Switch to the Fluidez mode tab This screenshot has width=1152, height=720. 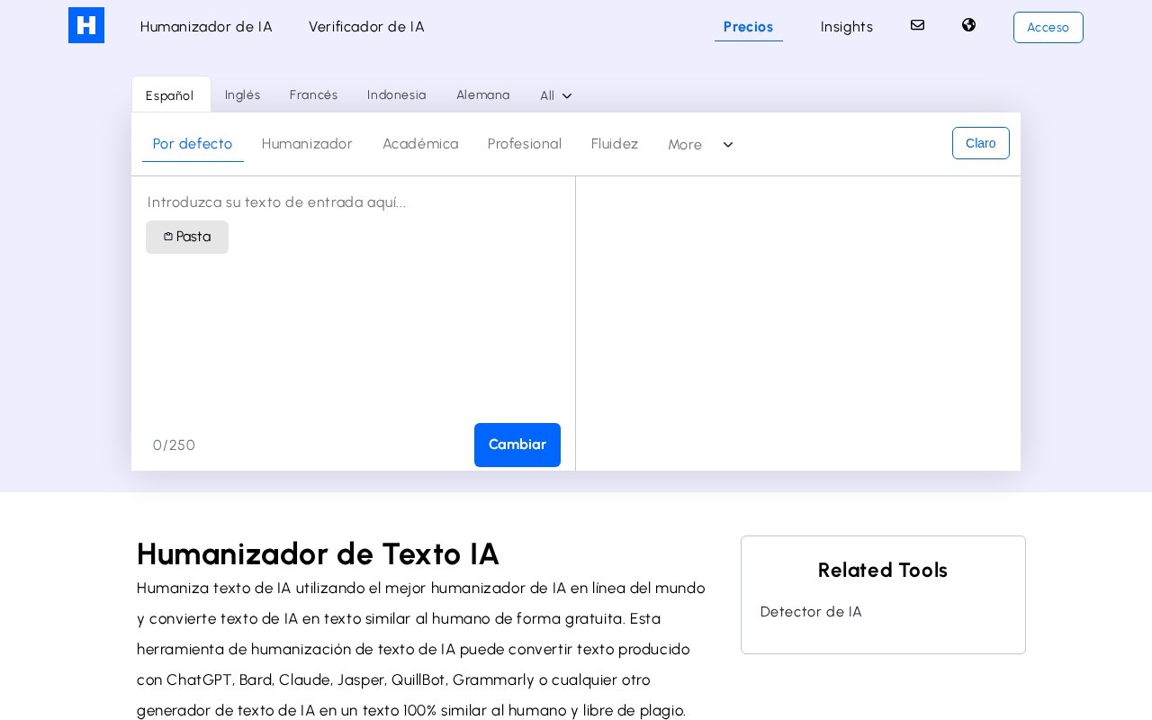(615, 144)
